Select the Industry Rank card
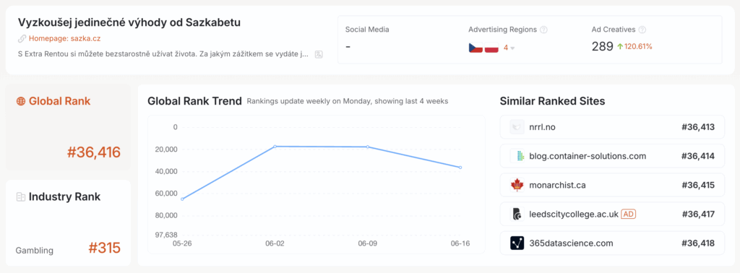The image size is (740, 273). tap(68, 222)
